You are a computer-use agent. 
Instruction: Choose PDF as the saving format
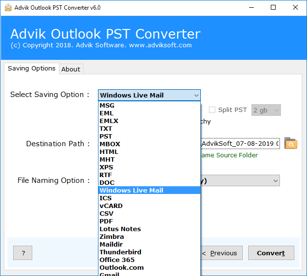tap(149, 221)
